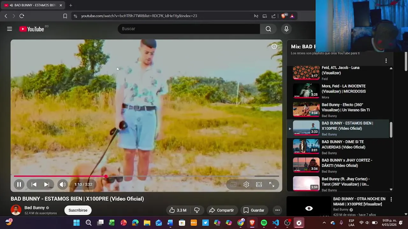408x229 pixels.
Task: Save the video with Guardar
Action: pos(254,210)
